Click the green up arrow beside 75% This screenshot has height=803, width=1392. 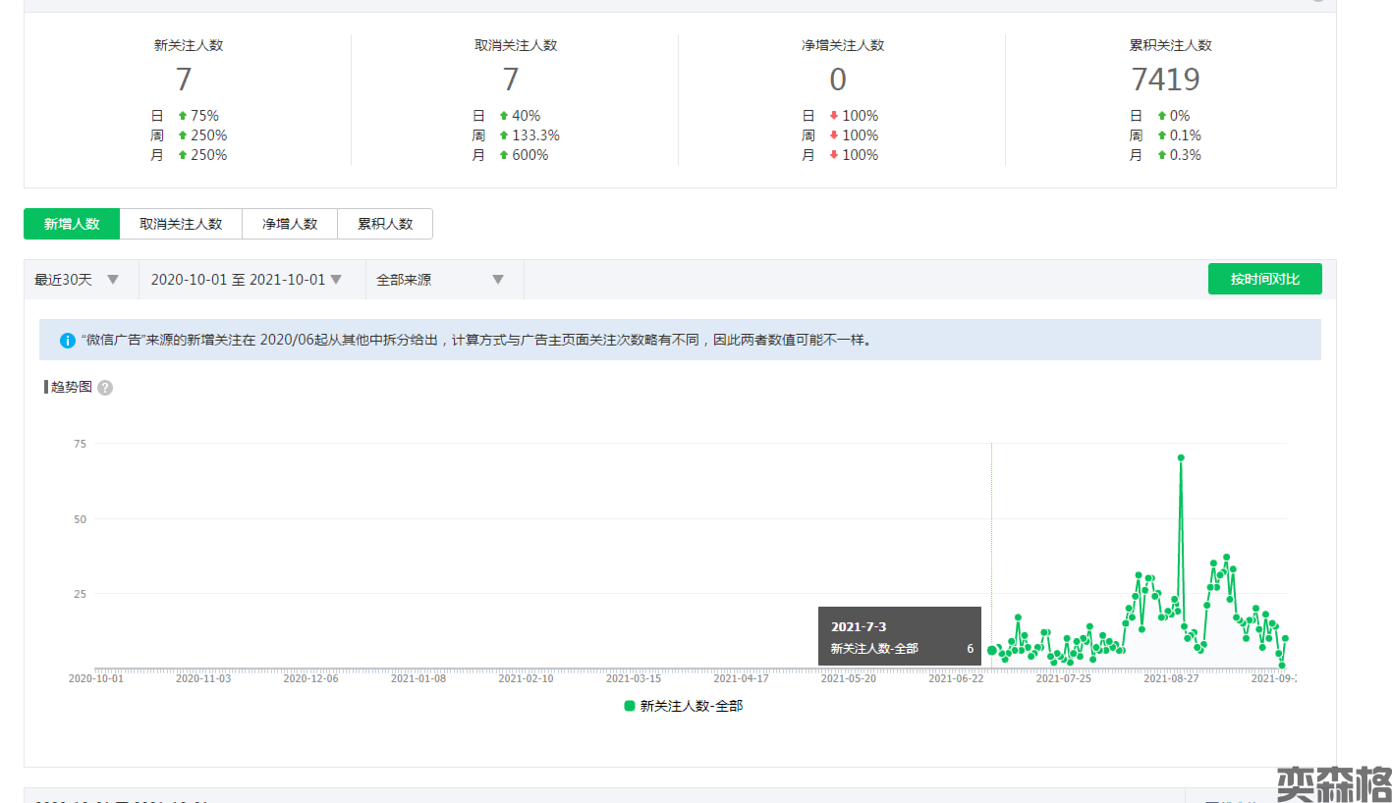(x=182, y=116)
